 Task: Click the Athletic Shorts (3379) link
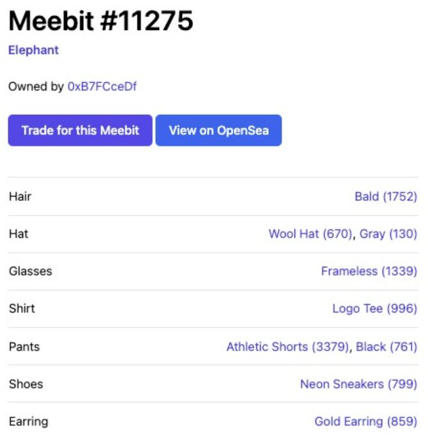287,347
